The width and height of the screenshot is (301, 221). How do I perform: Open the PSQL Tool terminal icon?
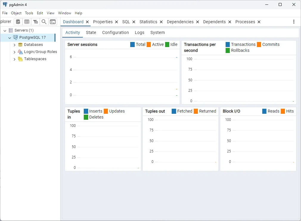(53, 22)
